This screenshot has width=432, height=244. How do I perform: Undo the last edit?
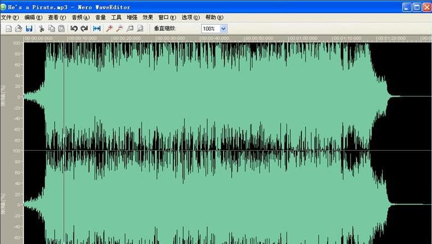[x=74, y=28]
